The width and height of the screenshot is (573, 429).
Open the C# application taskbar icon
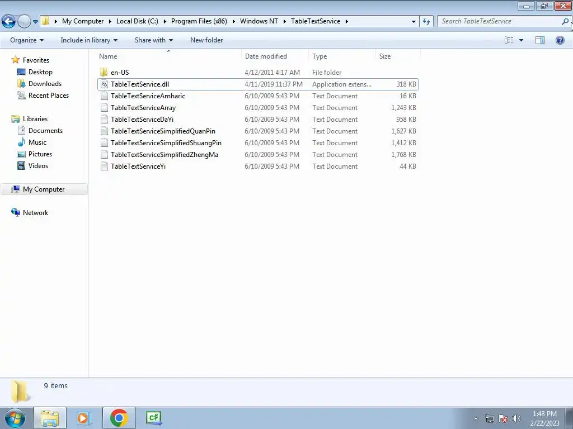[x=153, y=418]
